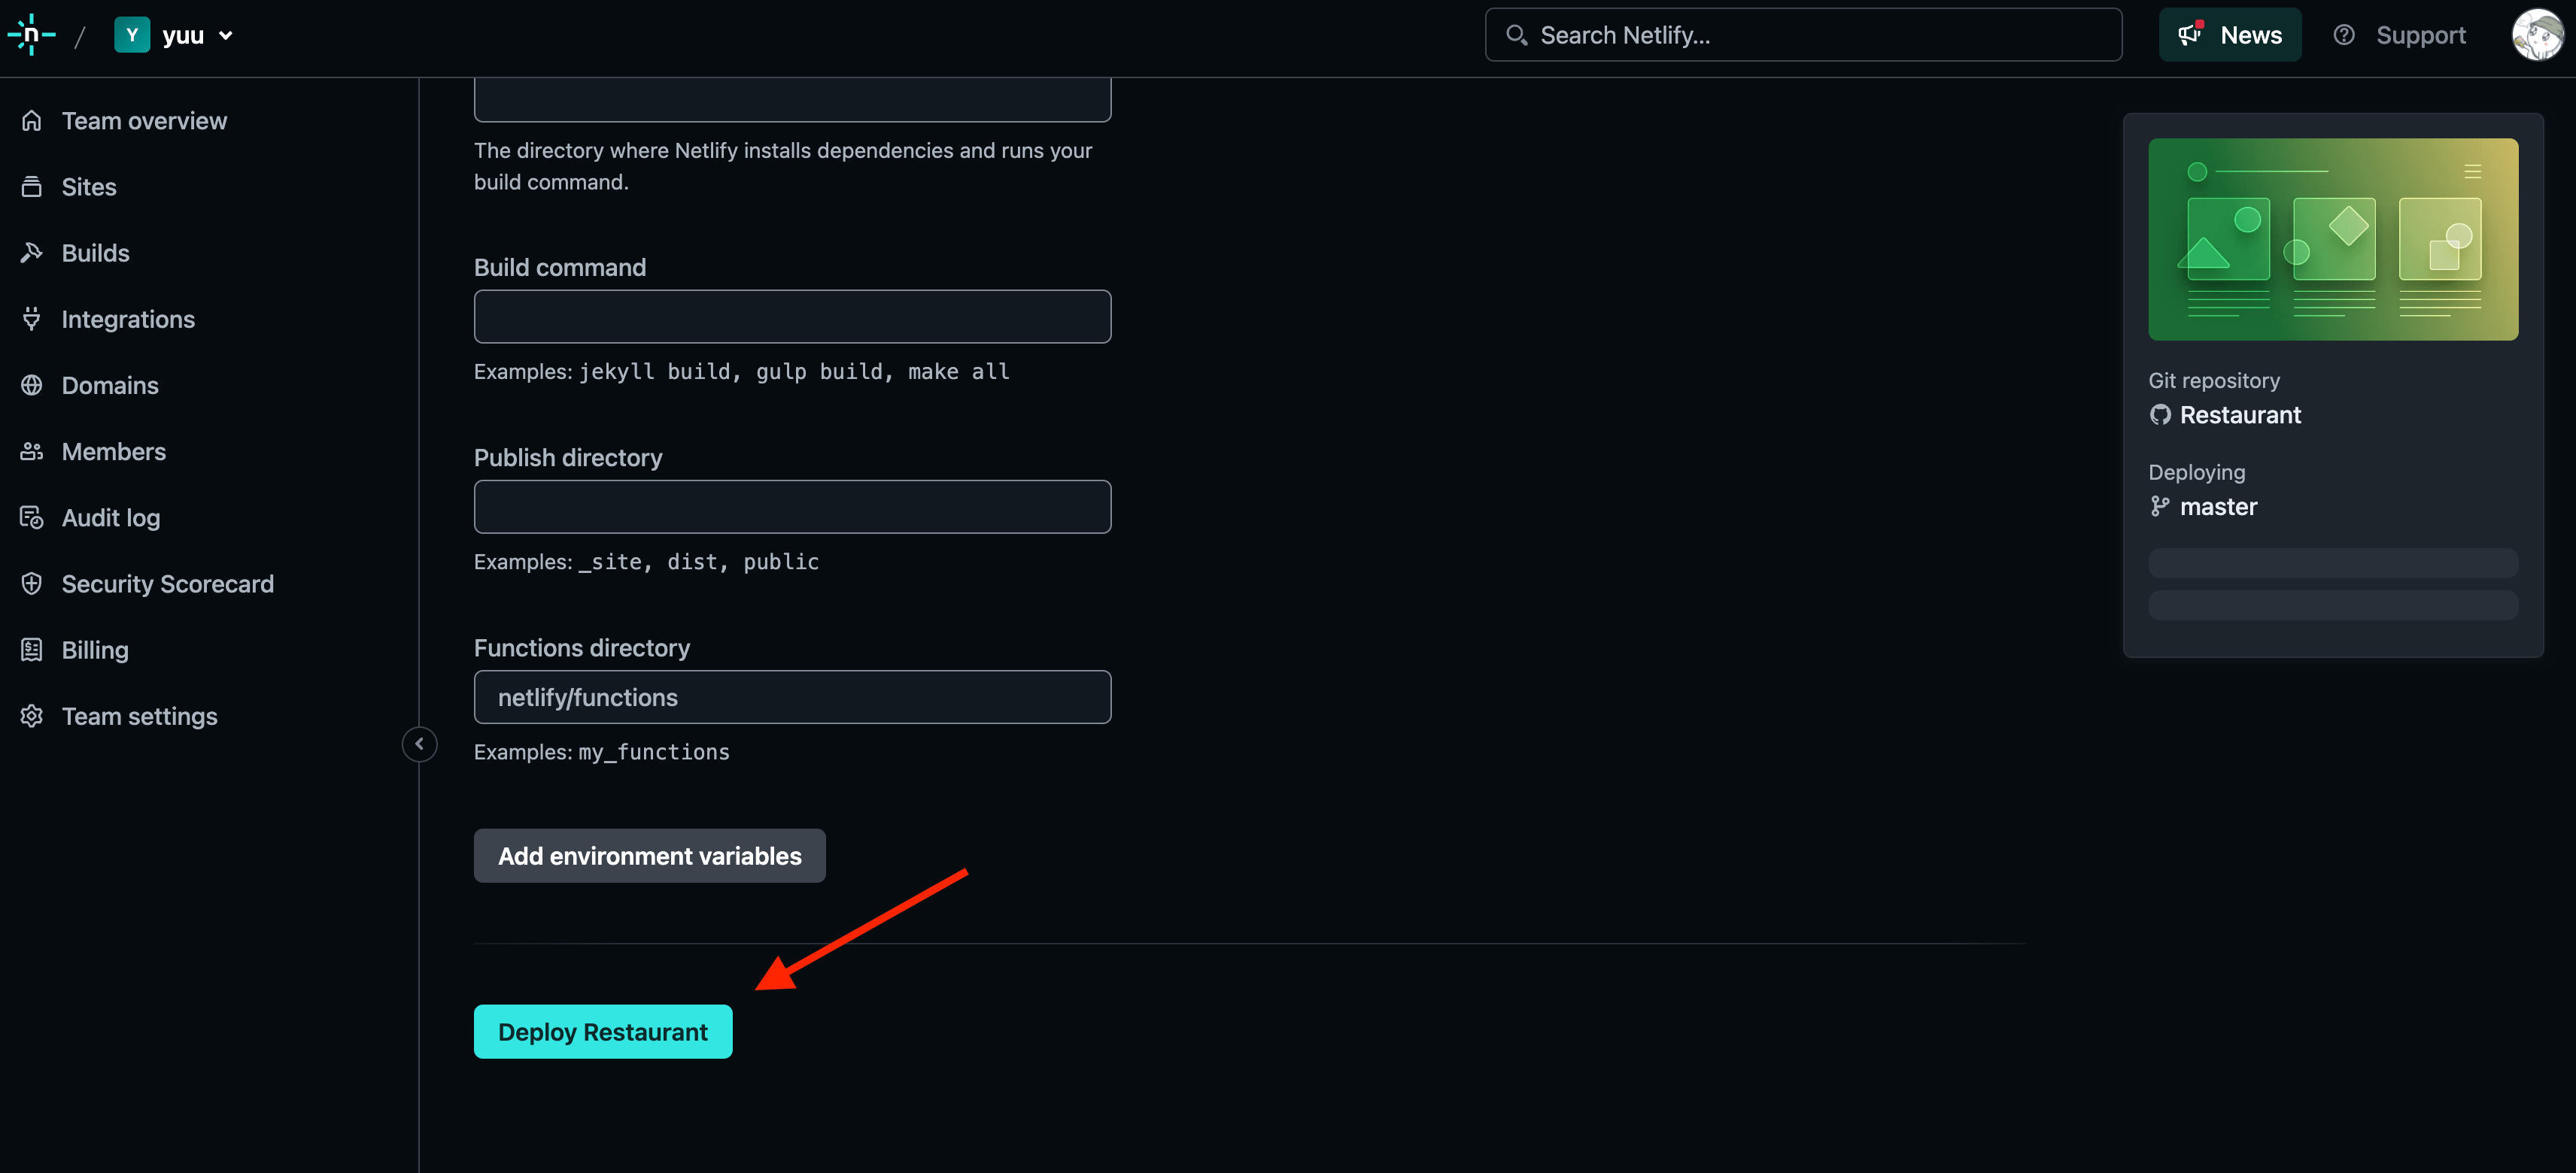The width and height of the screenshot is (2576, 1173).
Task: Click the Domains globe icon
Action: click(32, 385)
